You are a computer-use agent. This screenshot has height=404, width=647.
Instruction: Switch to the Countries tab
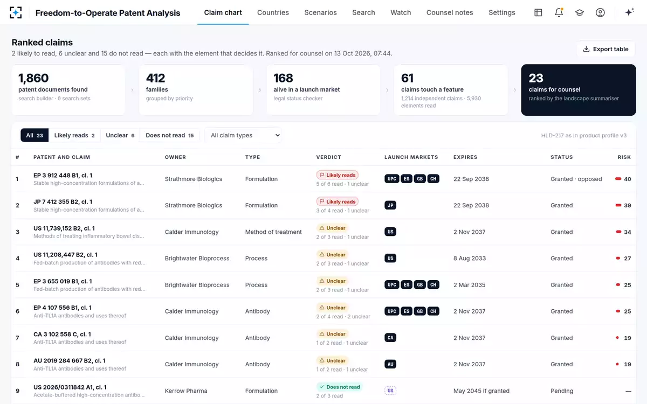click(273, 12)
